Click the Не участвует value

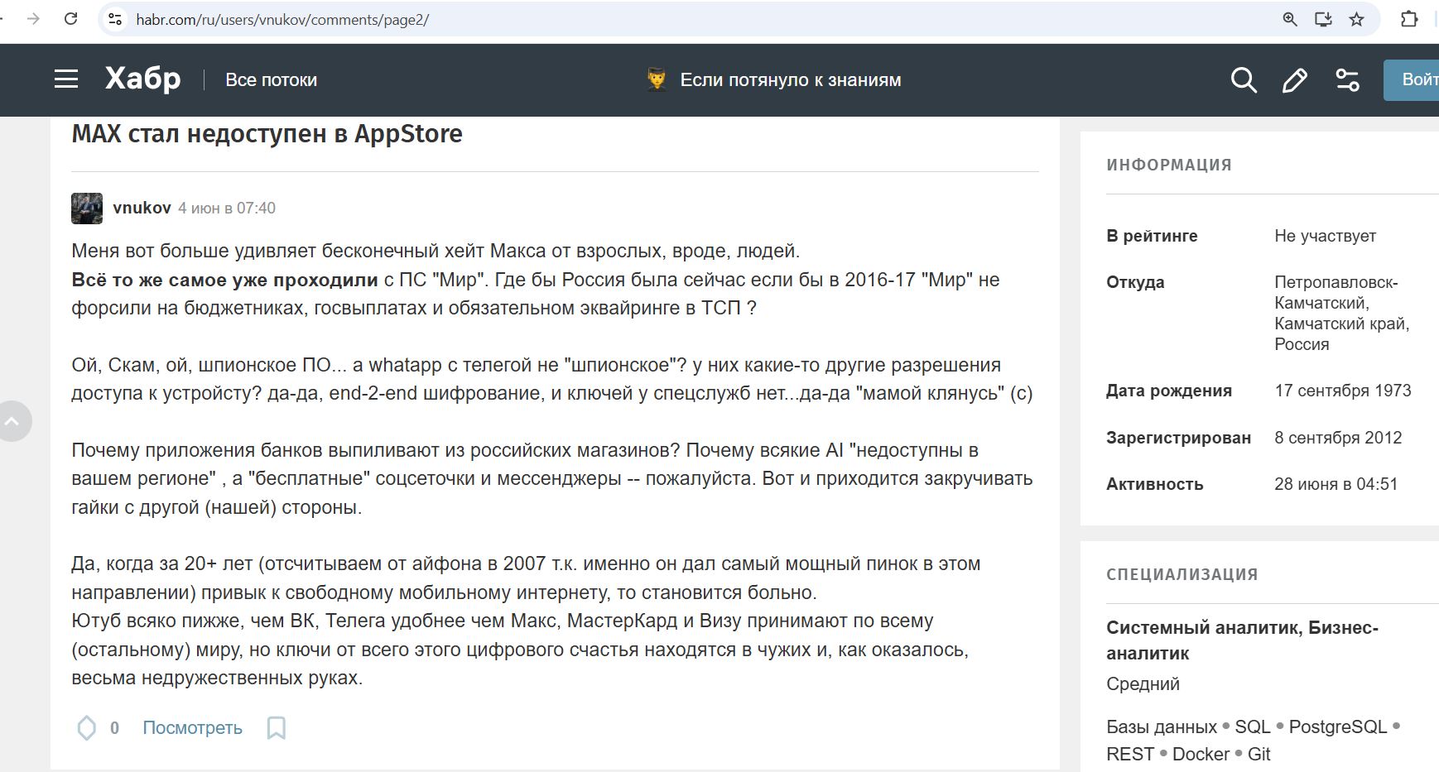(x=1325, y=236)
